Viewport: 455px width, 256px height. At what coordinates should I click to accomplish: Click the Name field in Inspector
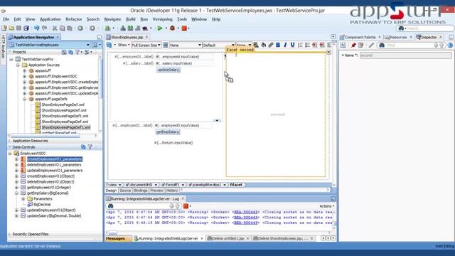405,55
